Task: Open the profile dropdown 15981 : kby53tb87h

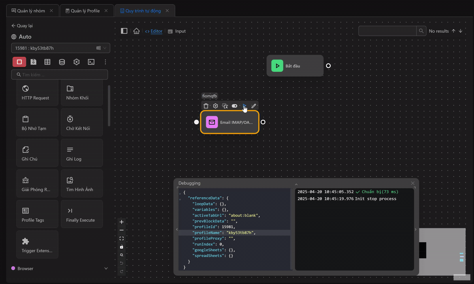Action: (x=60, y=48)
